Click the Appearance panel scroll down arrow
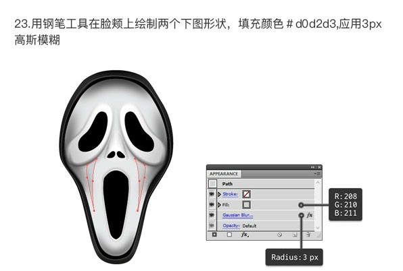 pyautogui.click(x=318, y=227)
